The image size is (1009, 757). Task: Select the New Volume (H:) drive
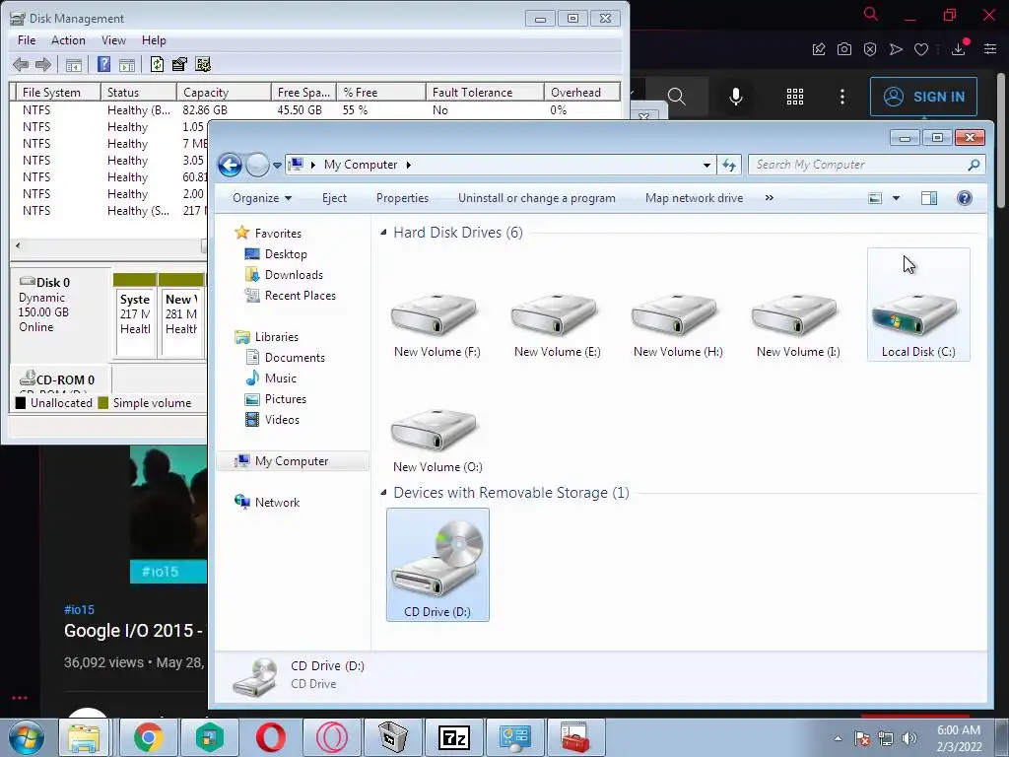pyautogui.click(x=678, y=325)
